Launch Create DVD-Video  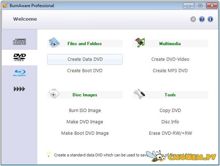tap(170, 59)
